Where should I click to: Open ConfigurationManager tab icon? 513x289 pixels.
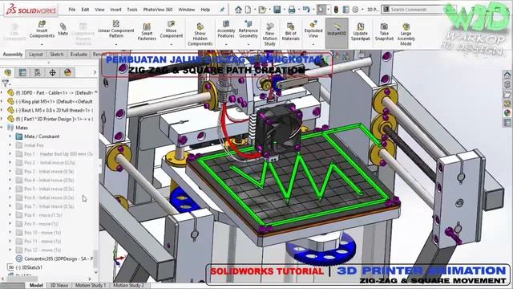click(38, 72)
